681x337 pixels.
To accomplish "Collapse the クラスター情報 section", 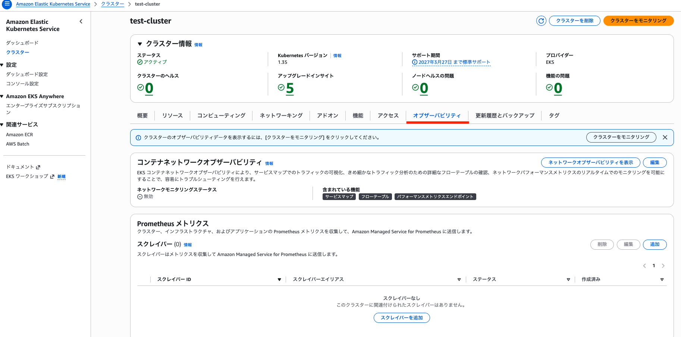I will [140, 44].
